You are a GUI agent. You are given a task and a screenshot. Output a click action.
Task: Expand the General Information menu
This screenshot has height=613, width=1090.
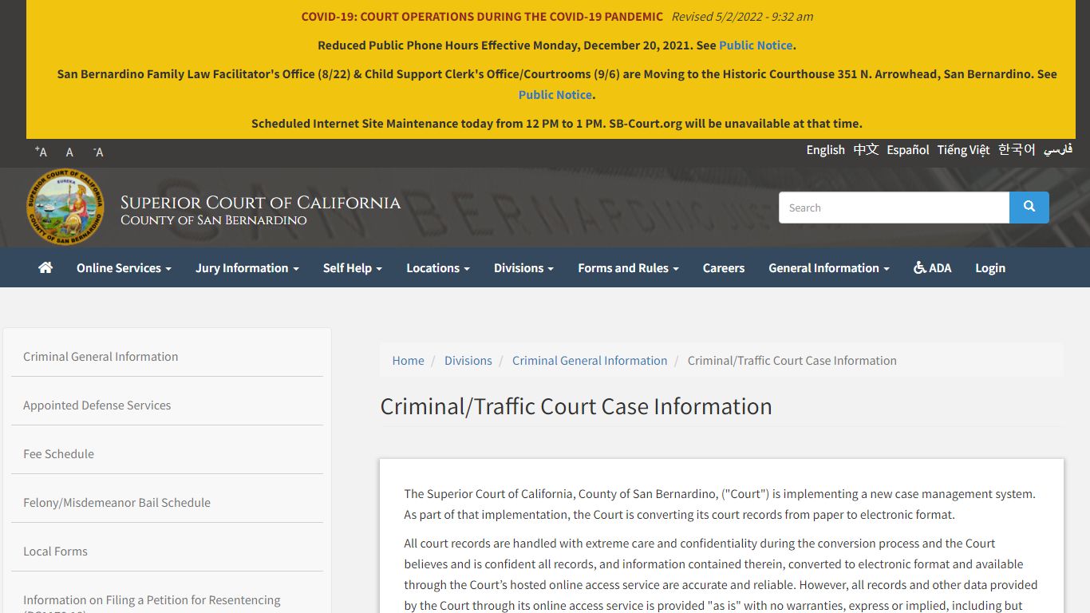[828, 267]
